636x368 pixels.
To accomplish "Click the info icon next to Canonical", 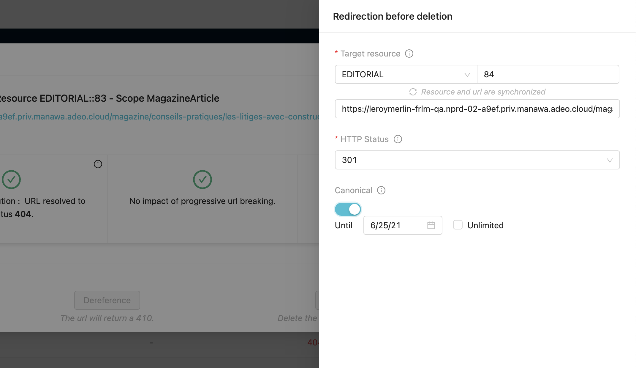I will (x=381, y=190).
